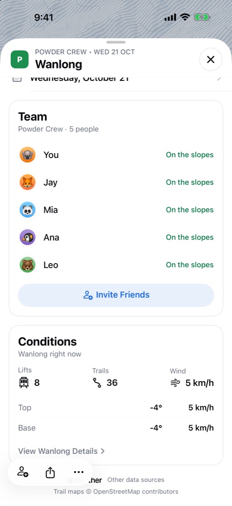Click the Invite Friends button
The width and height of the screenshot is (232, 506).
[x=116, y=295]
